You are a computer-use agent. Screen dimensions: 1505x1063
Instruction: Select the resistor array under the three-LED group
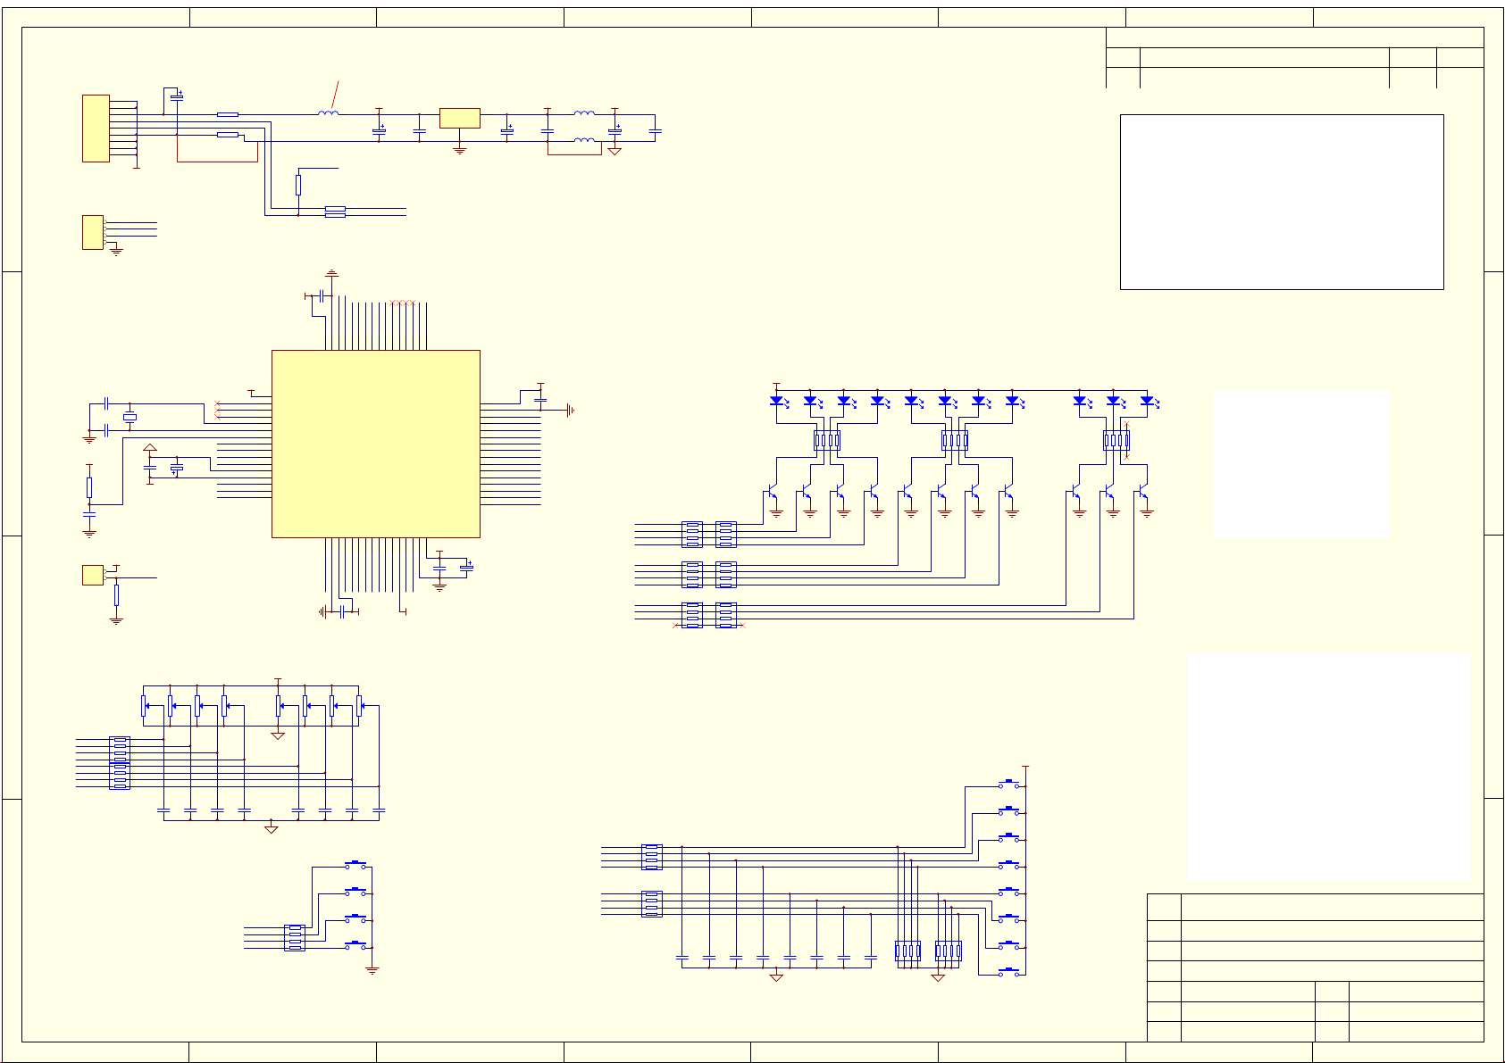pos(1116,440)
